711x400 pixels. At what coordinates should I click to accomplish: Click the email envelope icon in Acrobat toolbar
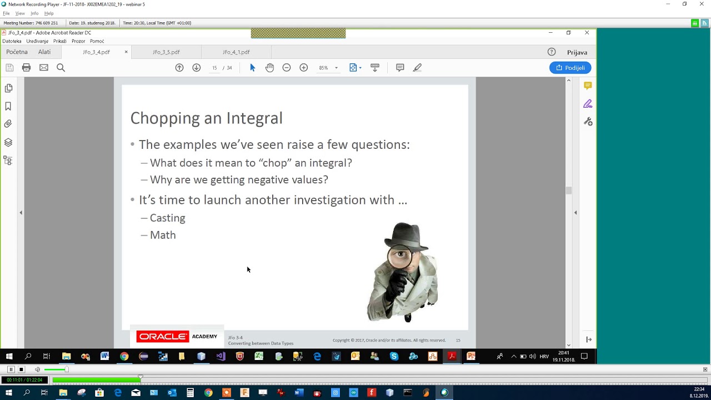coord(44,68)
